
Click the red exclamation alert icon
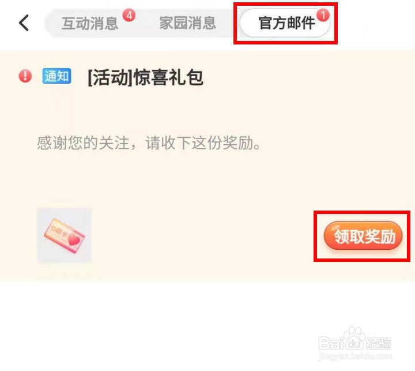tap(25, 76)
